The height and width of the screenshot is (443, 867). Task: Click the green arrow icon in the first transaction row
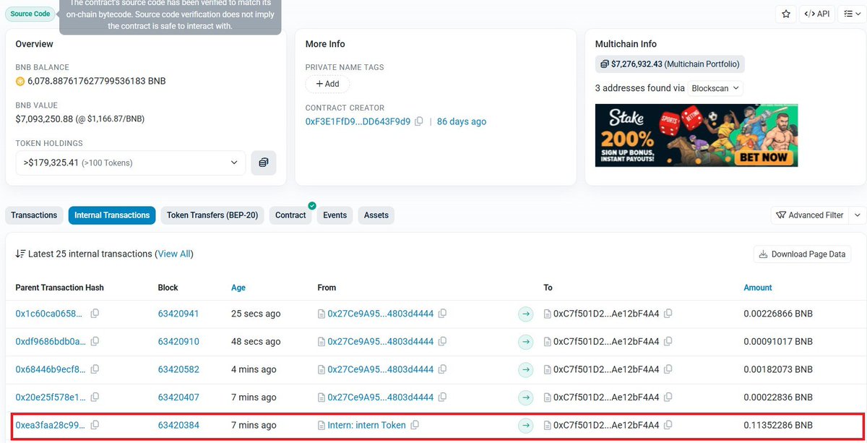click(525, 314)
